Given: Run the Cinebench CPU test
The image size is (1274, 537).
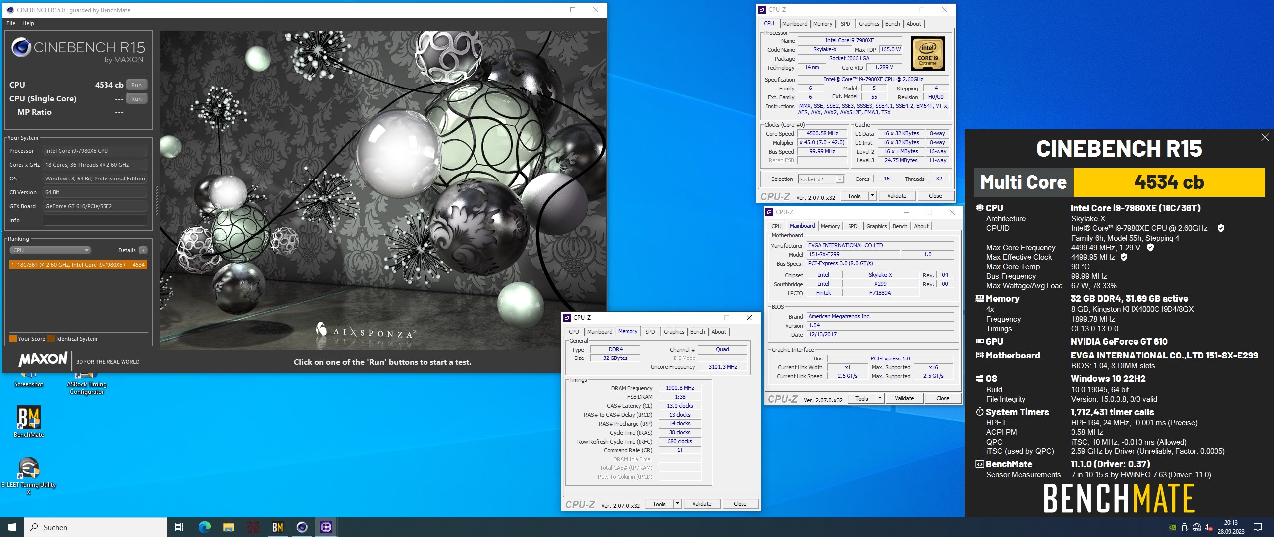Looking at the screenshot, I should [x=137, y=85].
